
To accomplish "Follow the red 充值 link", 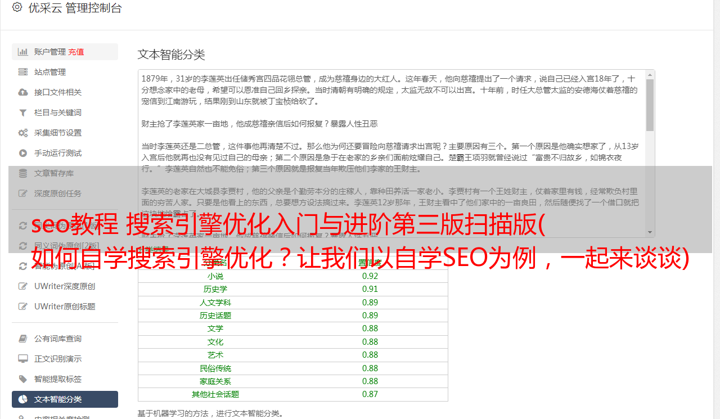I will (x=76, y=52).
